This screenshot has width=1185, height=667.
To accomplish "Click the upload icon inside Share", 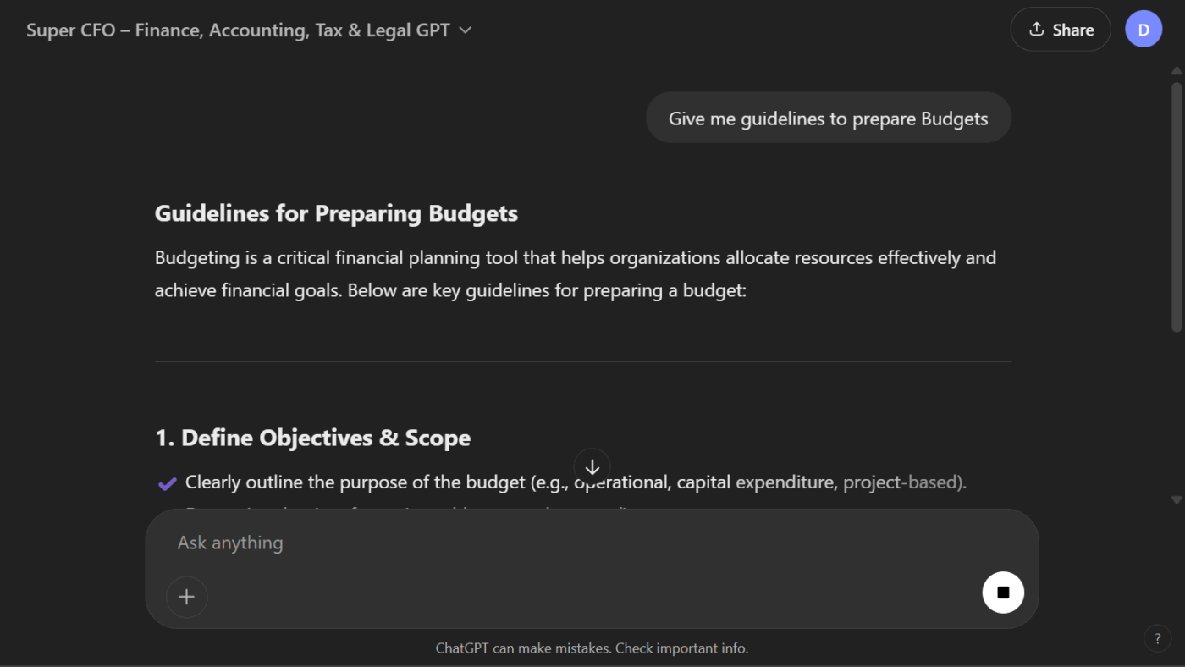I will click(1036, 30).
